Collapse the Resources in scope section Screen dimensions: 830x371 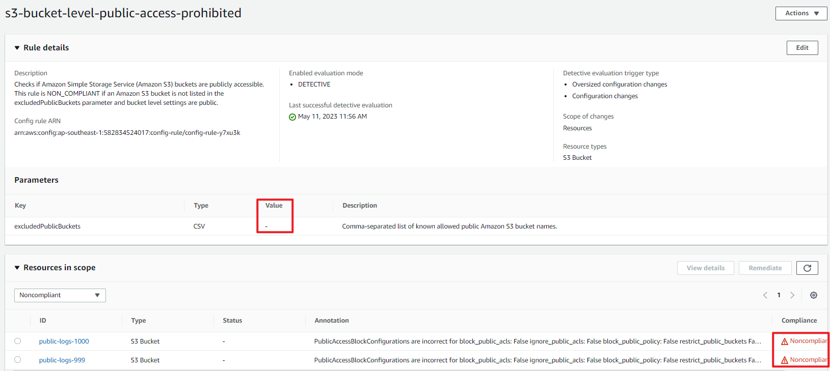[17, 268]
